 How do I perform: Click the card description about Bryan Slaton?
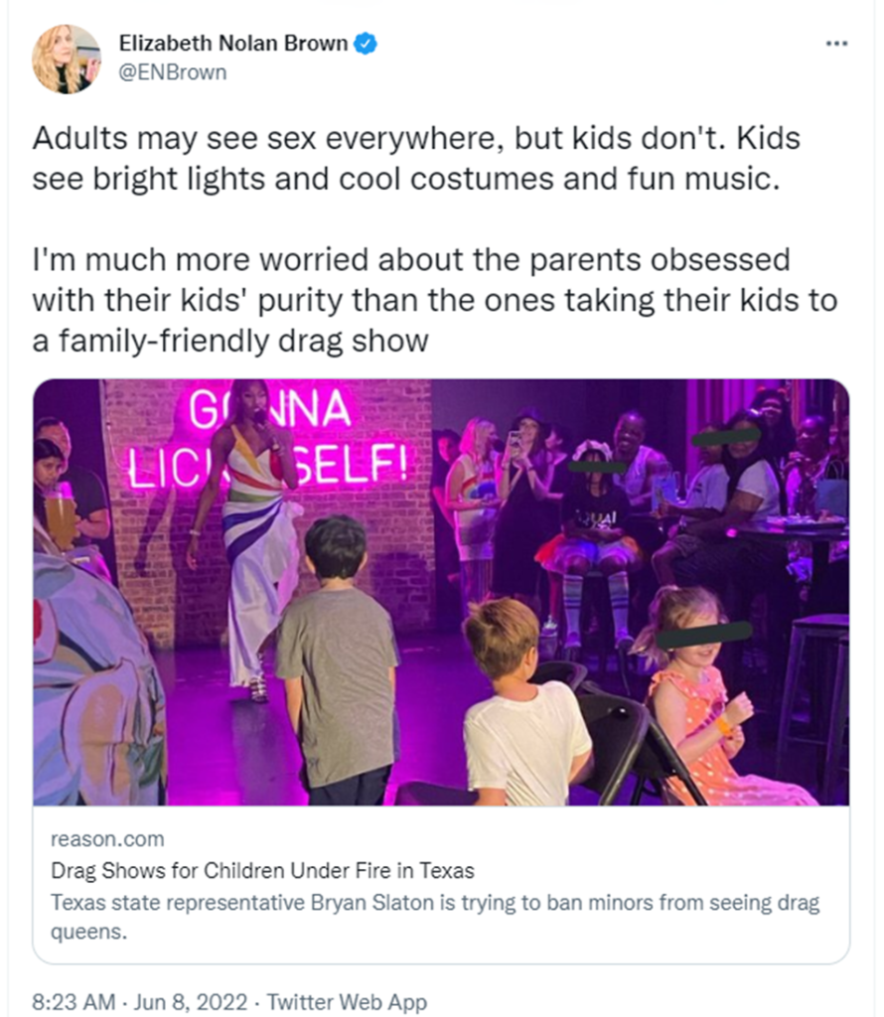(x=435, y=918)
